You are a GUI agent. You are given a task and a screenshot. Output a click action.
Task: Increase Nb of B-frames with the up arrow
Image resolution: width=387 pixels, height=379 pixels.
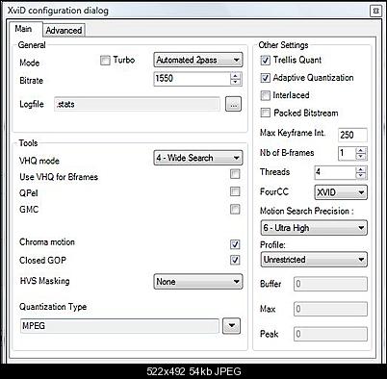tap(361, 151)
